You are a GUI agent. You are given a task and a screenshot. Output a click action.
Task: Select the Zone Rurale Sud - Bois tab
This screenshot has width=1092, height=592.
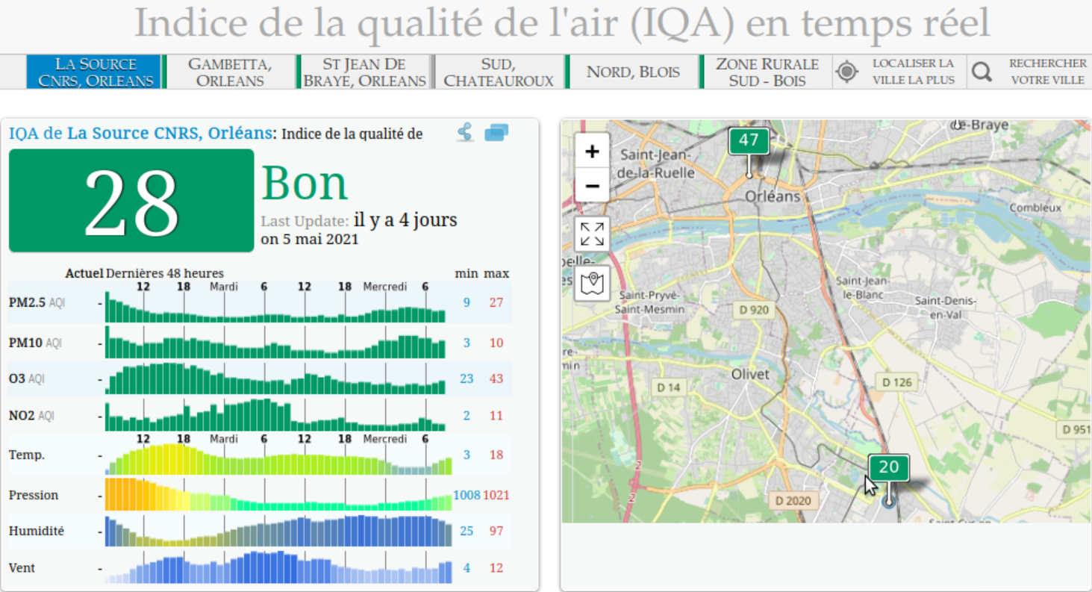767,72
